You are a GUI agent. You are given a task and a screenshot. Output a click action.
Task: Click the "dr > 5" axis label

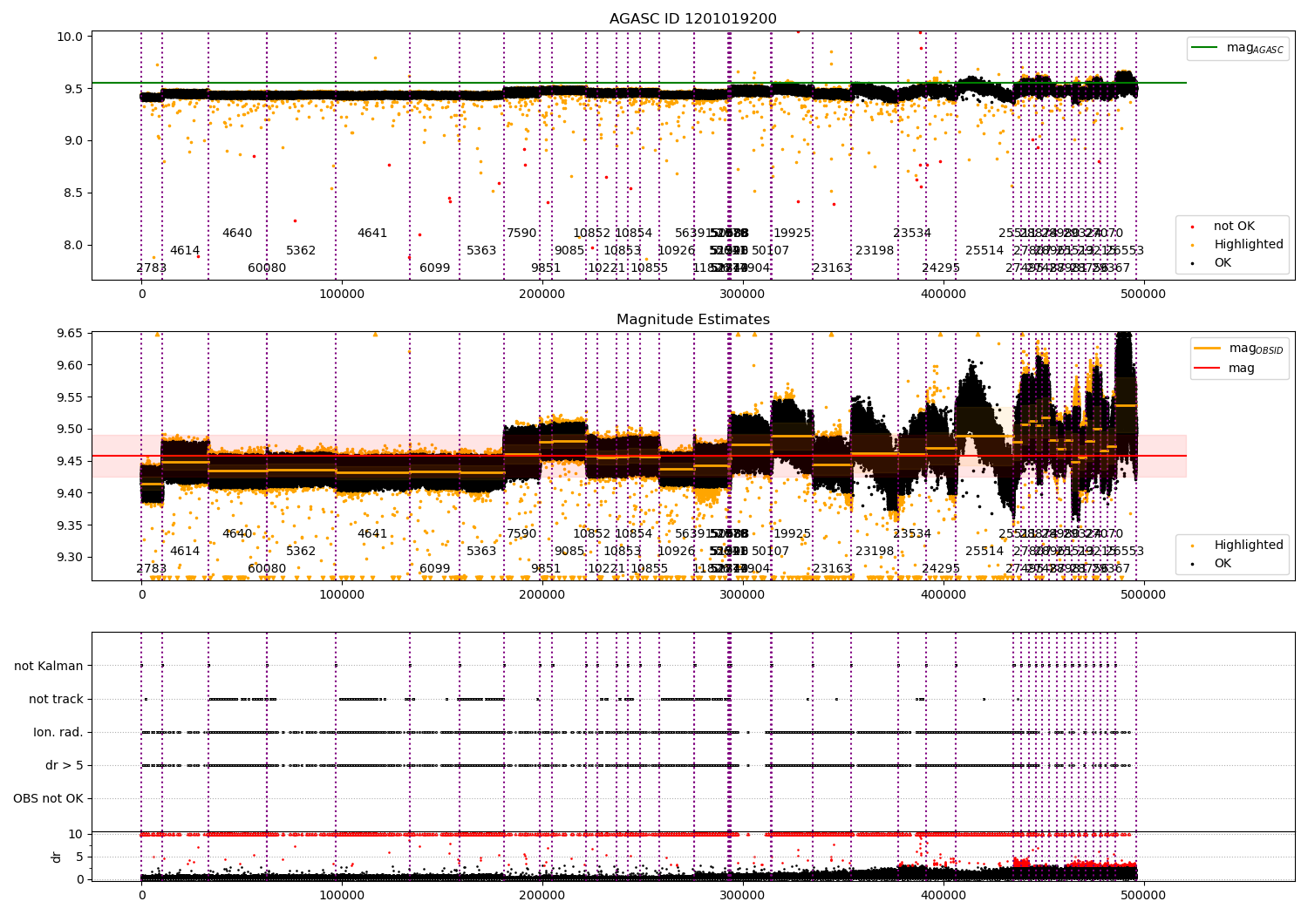coord(65,765)
